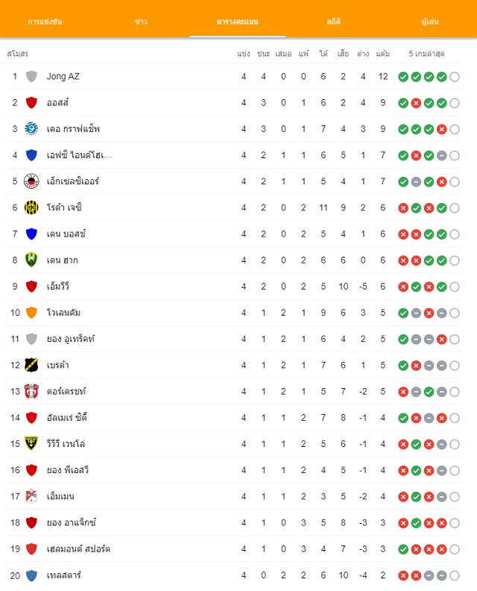Viewport: 477px width, 591px height.
Task: Click the NAC Breda black-yellow badge
Action: [x=31, y=365]
